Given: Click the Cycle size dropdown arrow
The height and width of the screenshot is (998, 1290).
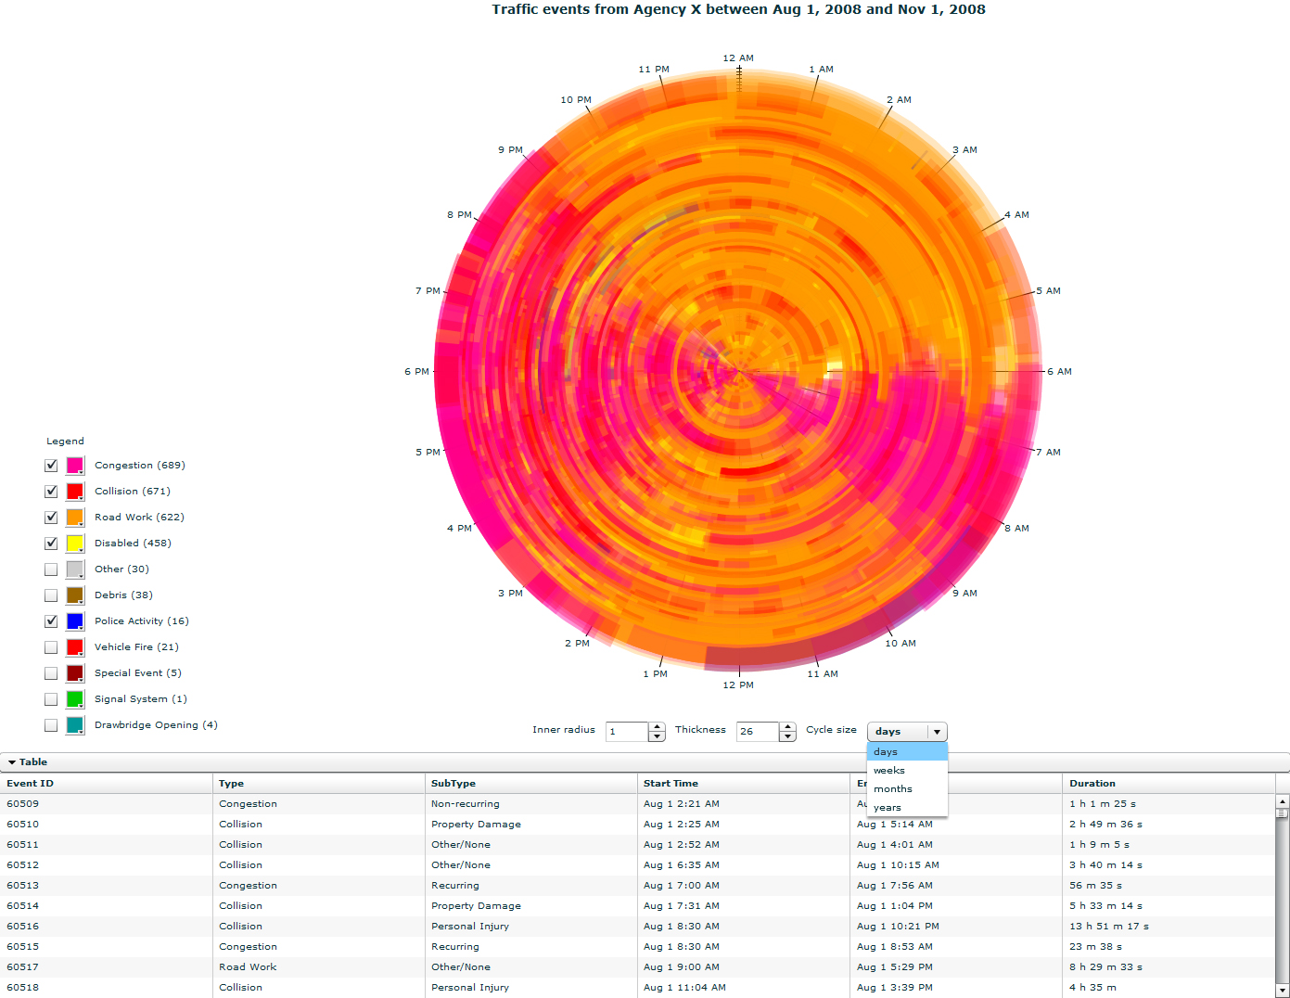Looking at the screenshot, I should (937, 732).
